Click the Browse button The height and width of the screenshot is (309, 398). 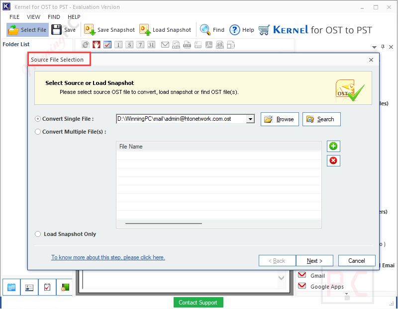click(x=280, y=119)
